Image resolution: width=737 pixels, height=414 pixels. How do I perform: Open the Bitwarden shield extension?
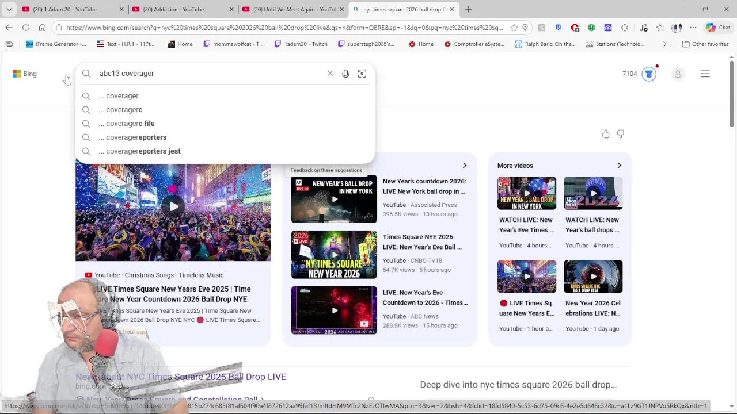[x=558, y=28]
